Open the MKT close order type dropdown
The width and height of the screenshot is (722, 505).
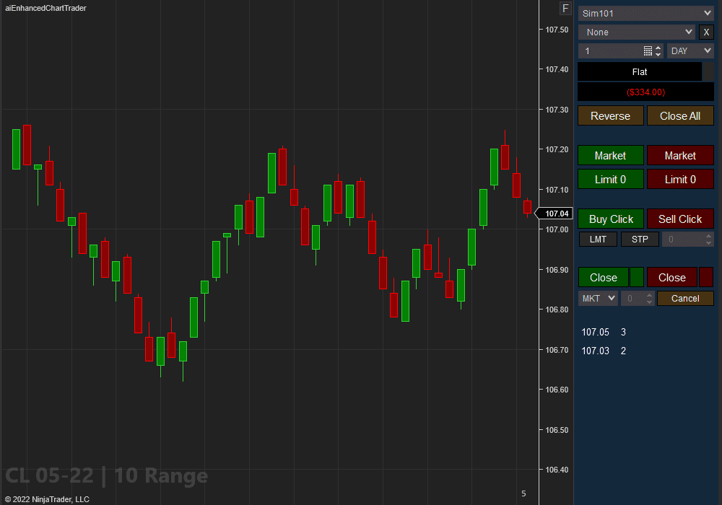[597, 298]
